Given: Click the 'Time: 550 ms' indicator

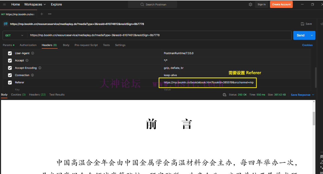Looking at the screenshot, I should click(257, 95).
